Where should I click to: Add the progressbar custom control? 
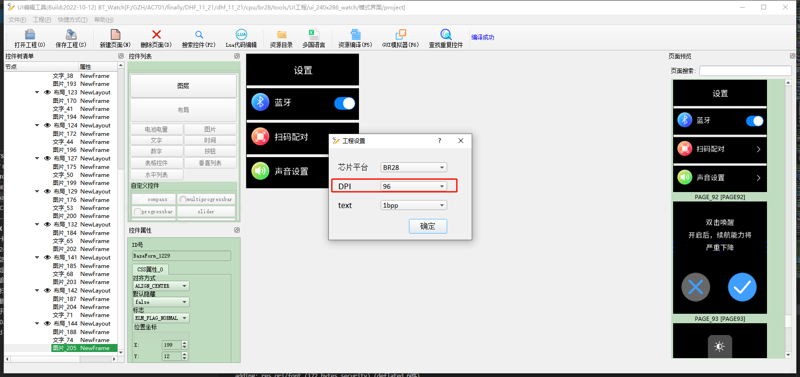click(x=154, y=211)
